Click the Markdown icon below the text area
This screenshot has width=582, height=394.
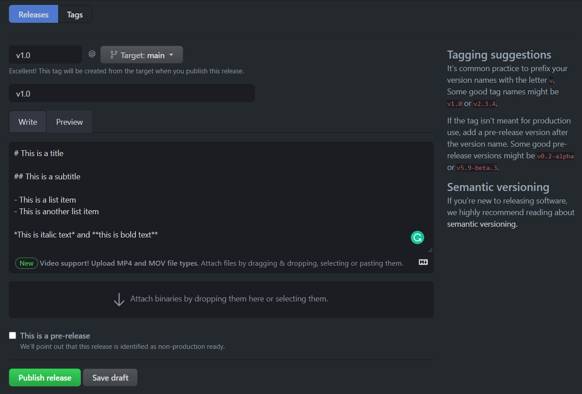423,262
